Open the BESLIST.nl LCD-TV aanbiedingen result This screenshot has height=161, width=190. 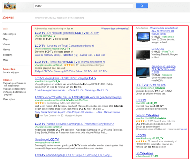click(74, 155)
